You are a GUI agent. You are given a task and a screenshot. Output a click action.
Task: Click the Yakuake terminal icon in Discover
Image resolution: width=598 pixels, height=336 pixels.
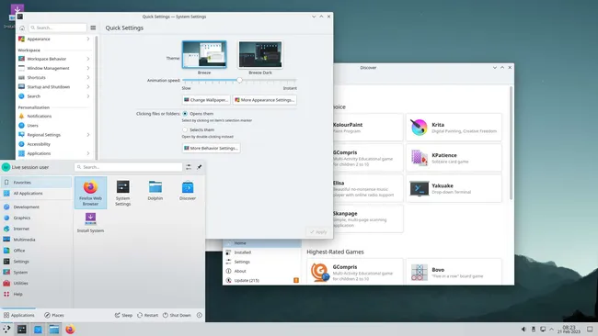tap(419, 188)
